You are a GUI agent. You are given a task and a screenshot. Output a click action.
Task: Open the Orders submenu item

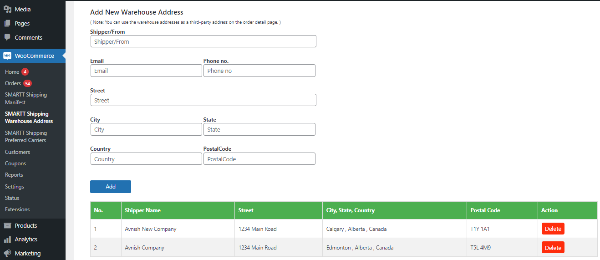click(13, 83)
